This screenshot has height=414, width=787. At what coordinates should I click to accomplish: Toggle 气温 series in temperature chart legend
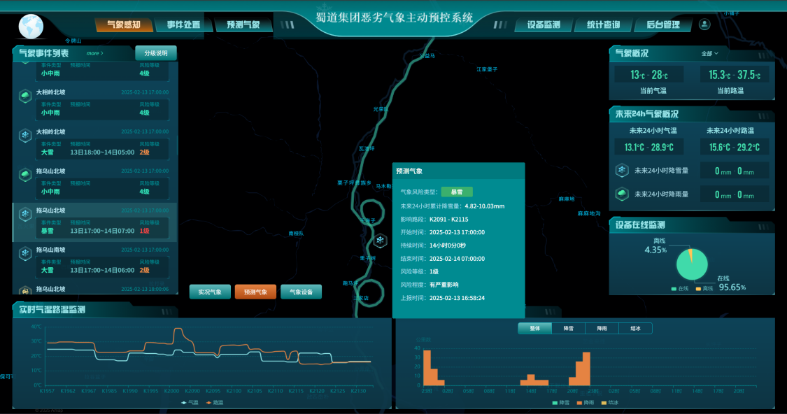click(190, 402)
